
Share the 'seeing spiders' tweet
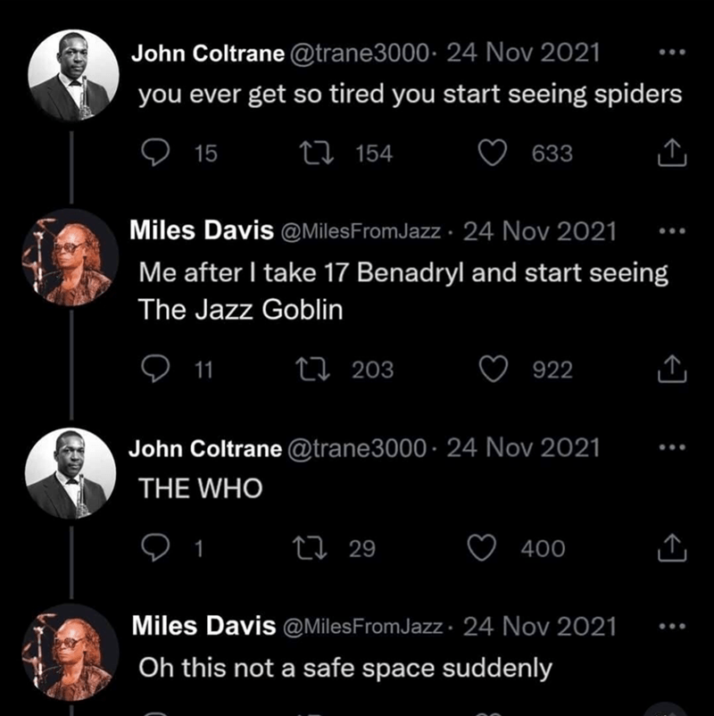point(671,154)
